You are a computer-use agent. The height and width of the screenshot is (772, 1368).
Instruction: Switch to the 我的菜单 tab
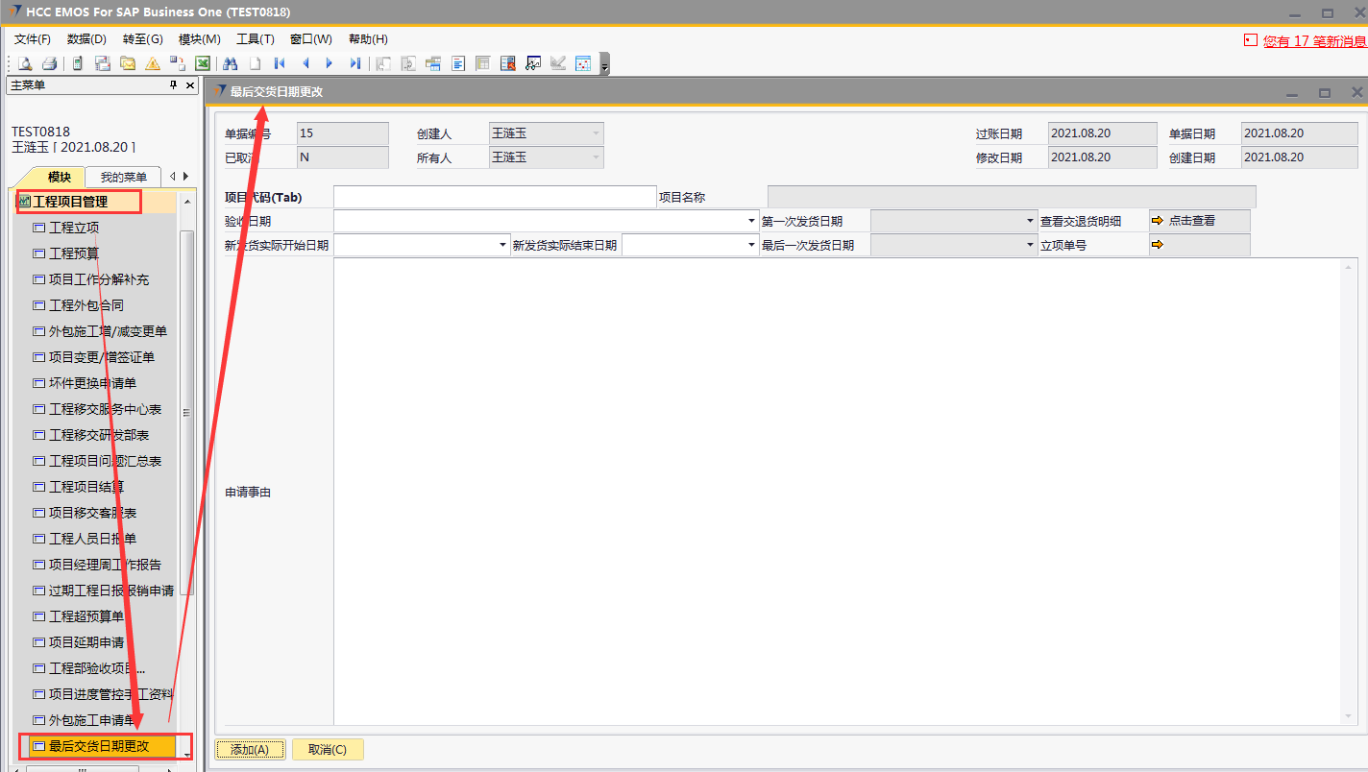tap(123, 177)
